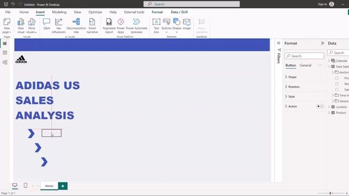Click the New page icon
This screenshot has width=349, height=196.
pos(7,22)
